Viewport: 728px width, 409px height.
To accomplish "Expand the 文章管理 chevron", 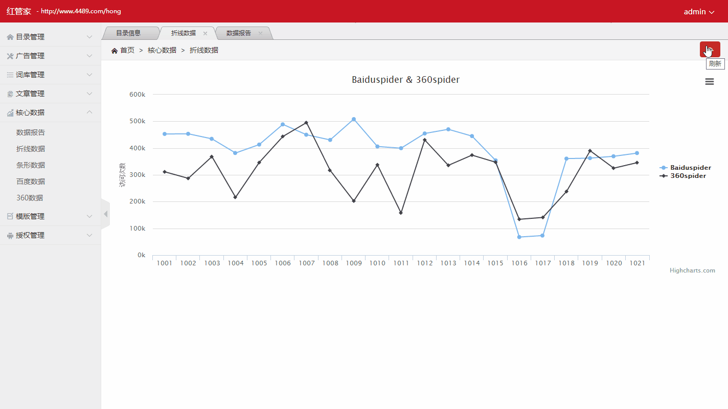I will click(x=89, y=94).
